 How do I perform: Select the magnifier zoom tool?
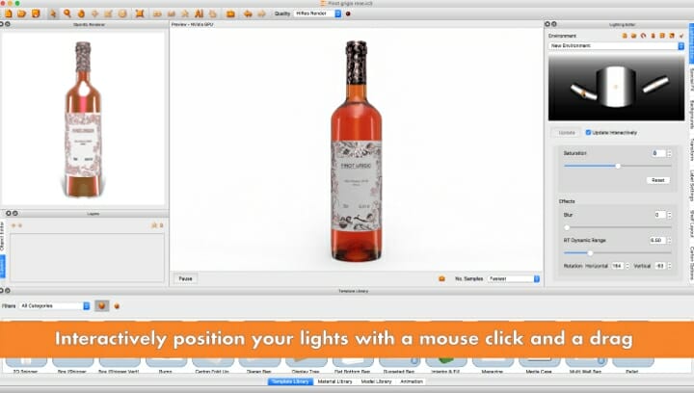coord(67,13)
